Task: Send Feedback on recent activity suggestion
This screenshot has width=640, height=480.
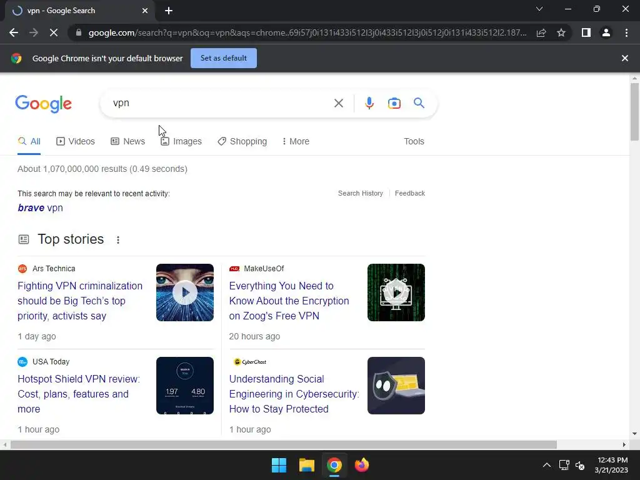Action: coord(410,194)
